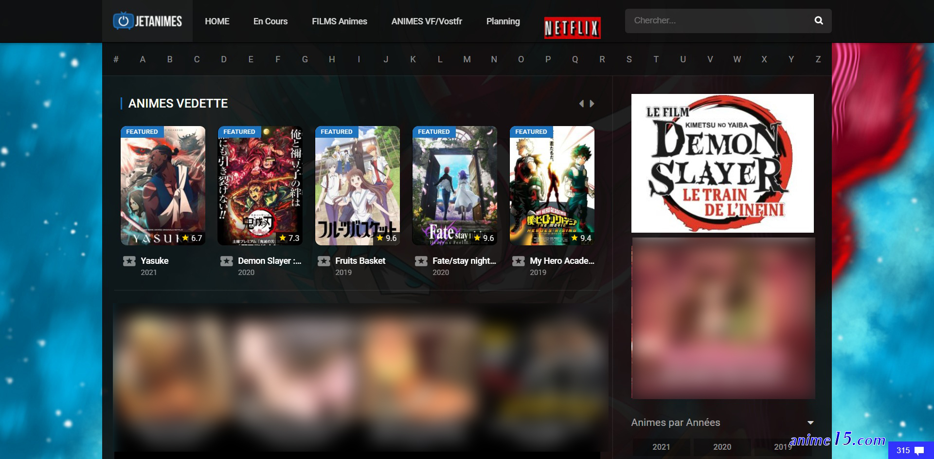This screenshot has width=934, height=459.
Task: Filter animes by letter T
Action: click(x=656, y=59)
